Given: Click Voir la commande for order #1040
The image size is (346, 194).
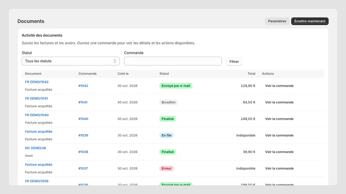Looking at the screenshot, I should pyautogui.click(x=279, y=119).
